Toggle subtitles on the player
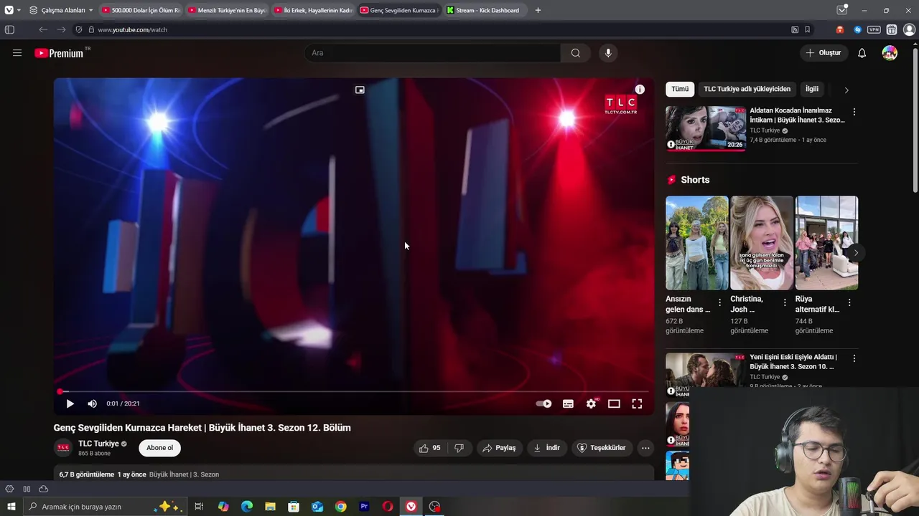This screenshot has width=919, height=516. [568, 403]
